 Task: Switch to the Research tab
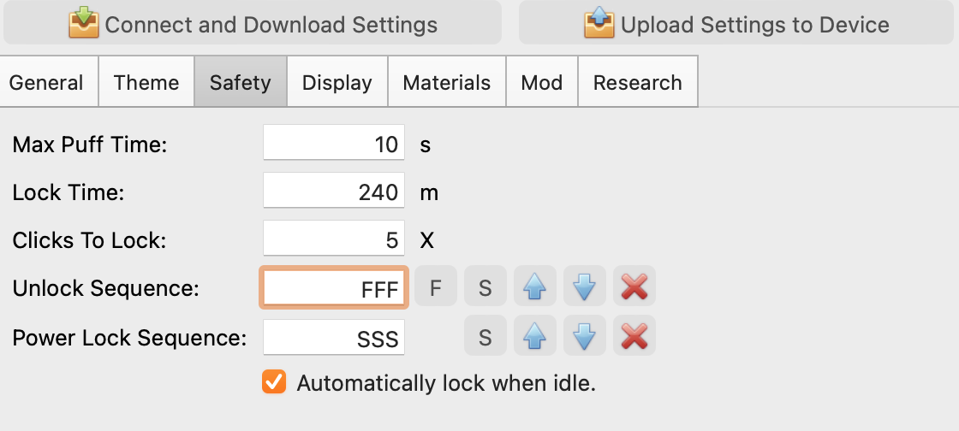(637, 83)
